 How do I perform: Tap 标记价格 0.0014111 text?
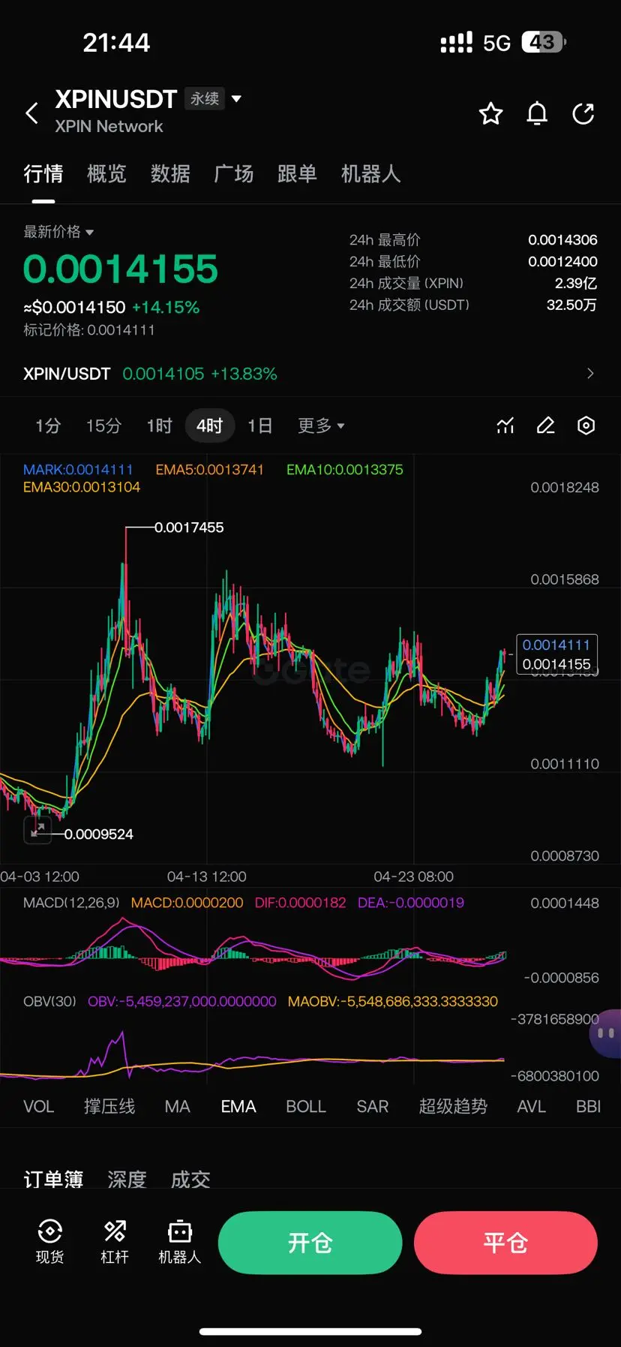click(89, 329)
